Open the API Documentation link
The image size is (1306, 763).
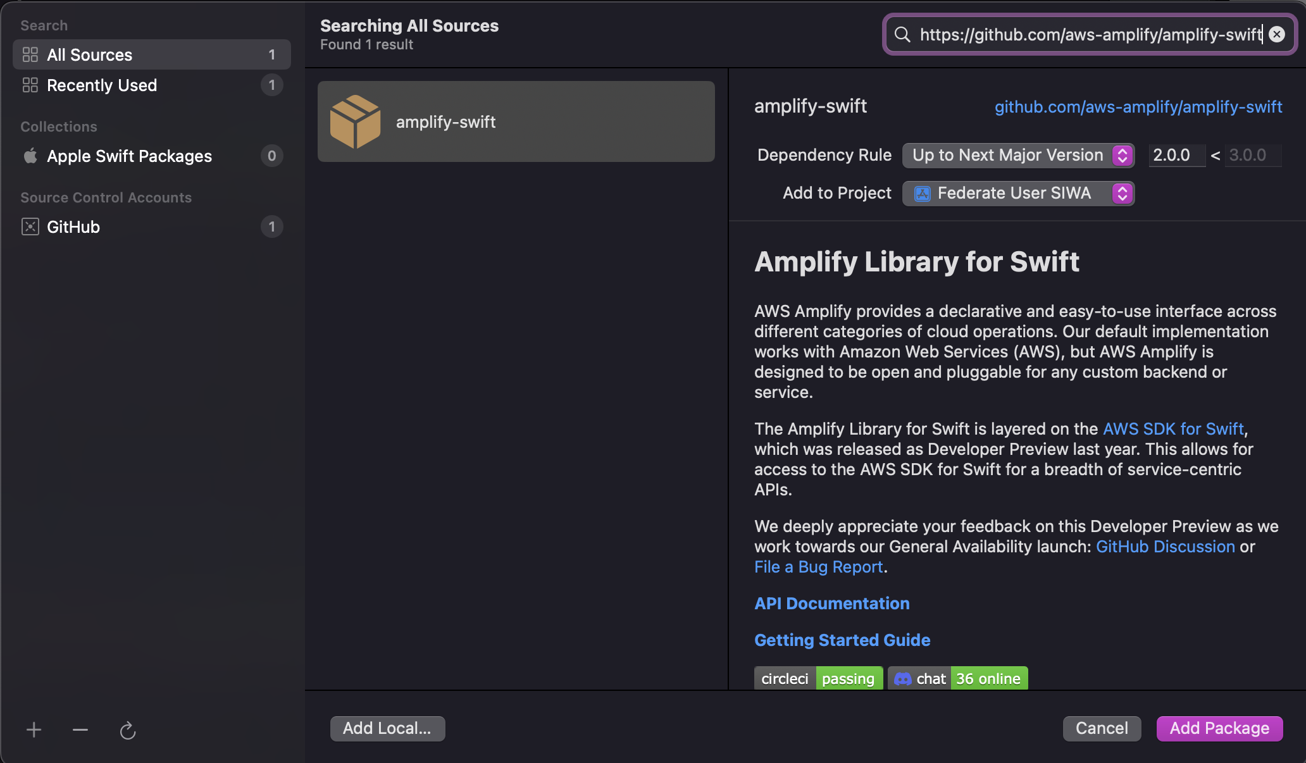pyautogui.click(x=831, y=604)
